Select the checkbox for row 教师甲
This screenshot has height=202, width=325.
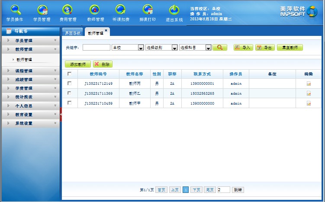pyautogui.click(x=69, y=103)
